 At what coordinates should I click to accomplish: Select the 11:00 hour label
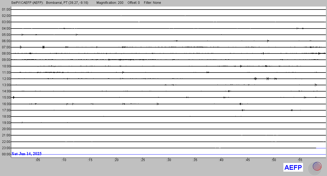click(x=6, y=73)
